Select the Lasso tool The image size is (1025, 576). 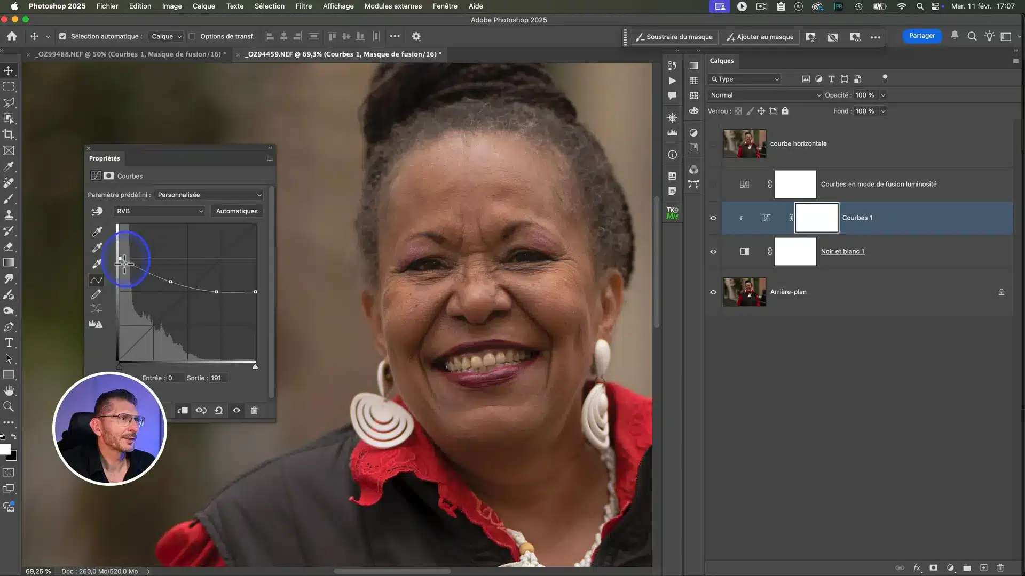[x=9, y=102]
